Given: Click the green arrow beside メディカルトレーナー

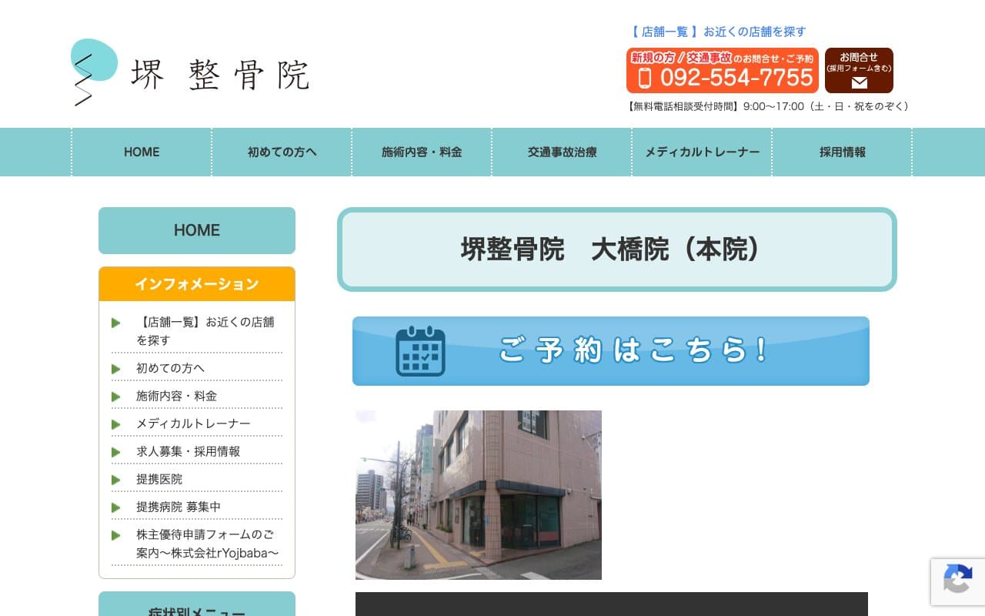Looking at the screenshot, I should tap(116, 424).
